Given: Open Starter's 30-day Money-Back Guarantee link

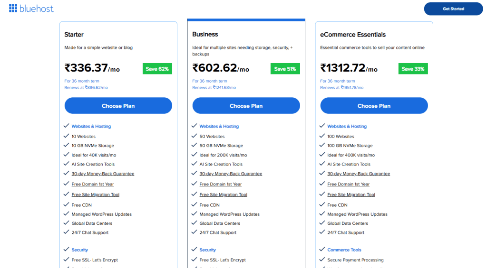Looking at the screenshot, I should 103,174.
